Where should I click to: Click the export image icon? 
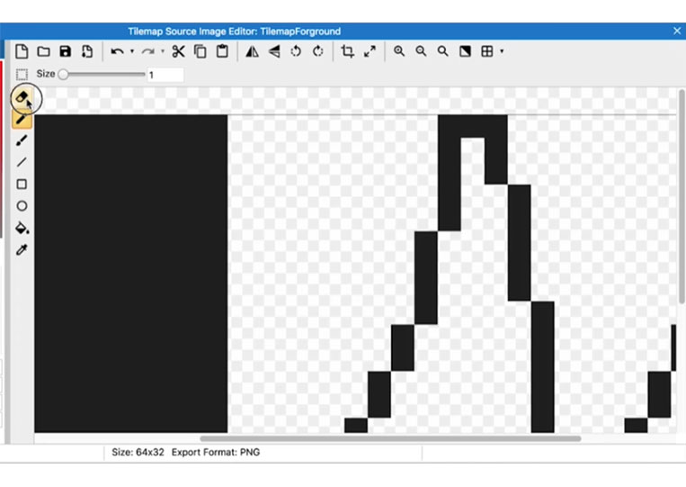(87, 51)
